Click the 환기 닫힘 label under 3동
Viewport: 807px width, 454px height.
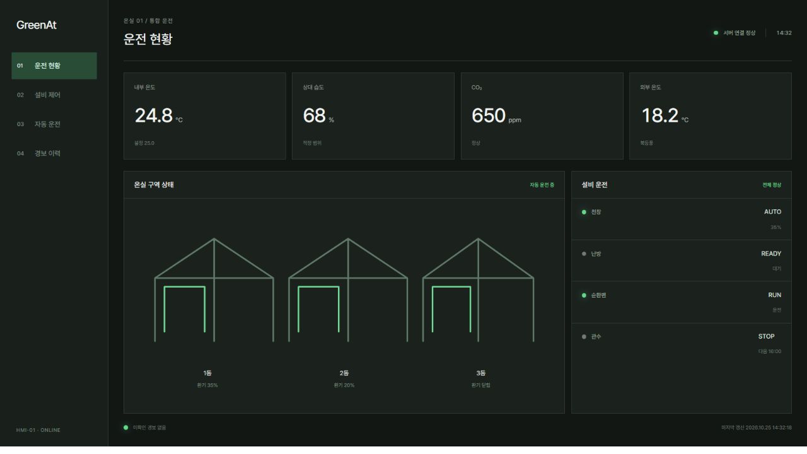[x=481, y=385]
